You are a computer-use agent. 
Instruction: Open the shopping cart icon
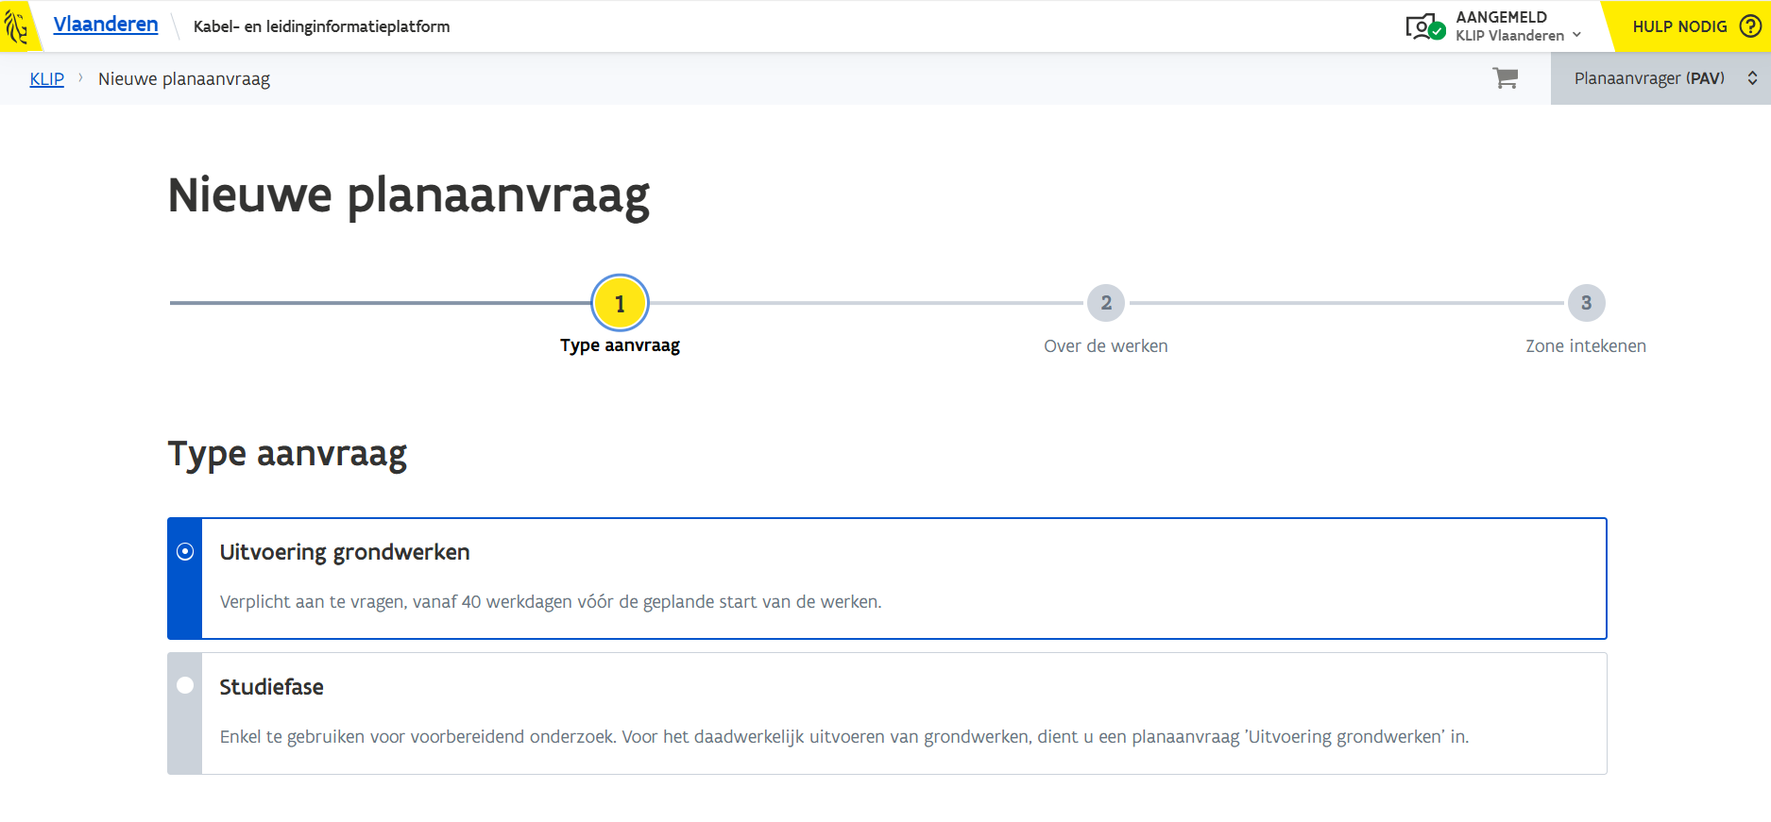[1505, 78]
